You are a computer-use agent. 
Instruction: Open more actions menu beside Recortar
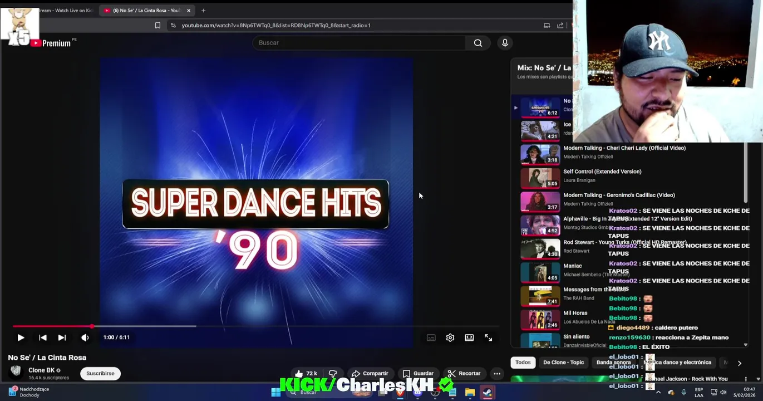(x=497, y=374)
